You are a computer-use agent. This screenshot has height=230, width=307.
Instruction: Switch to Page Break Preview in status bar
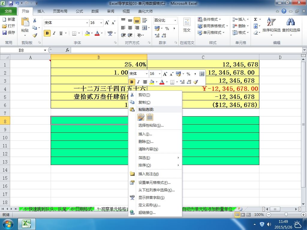pos(249,214)
